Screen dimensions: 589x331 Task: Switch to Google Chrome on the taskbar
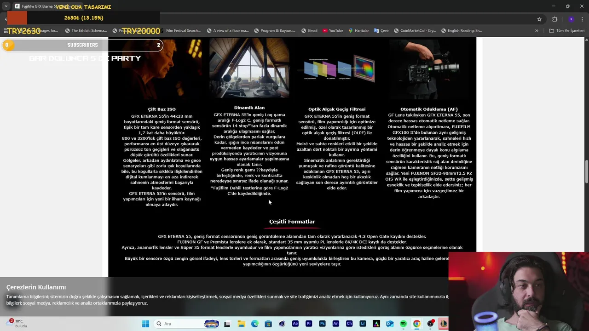click(x=416, y=324)
